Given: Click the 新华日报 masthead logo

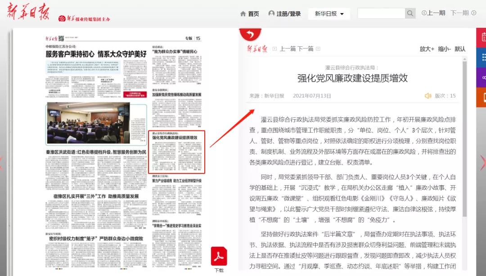Looking at the screenshot, I should pyautogui.click(x=28, y=12).
